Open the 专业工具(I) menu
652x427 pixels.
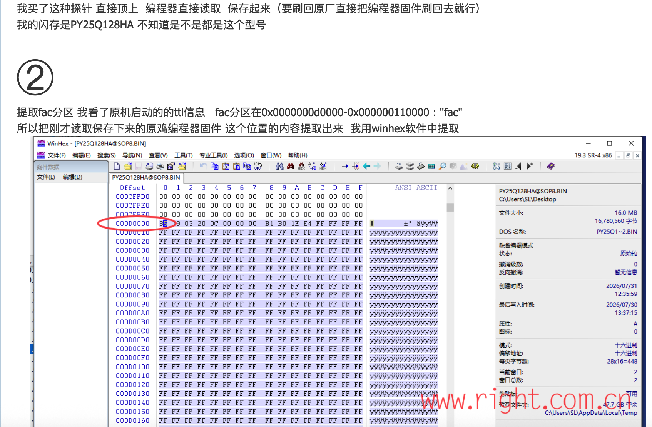(x=214, y=155)
